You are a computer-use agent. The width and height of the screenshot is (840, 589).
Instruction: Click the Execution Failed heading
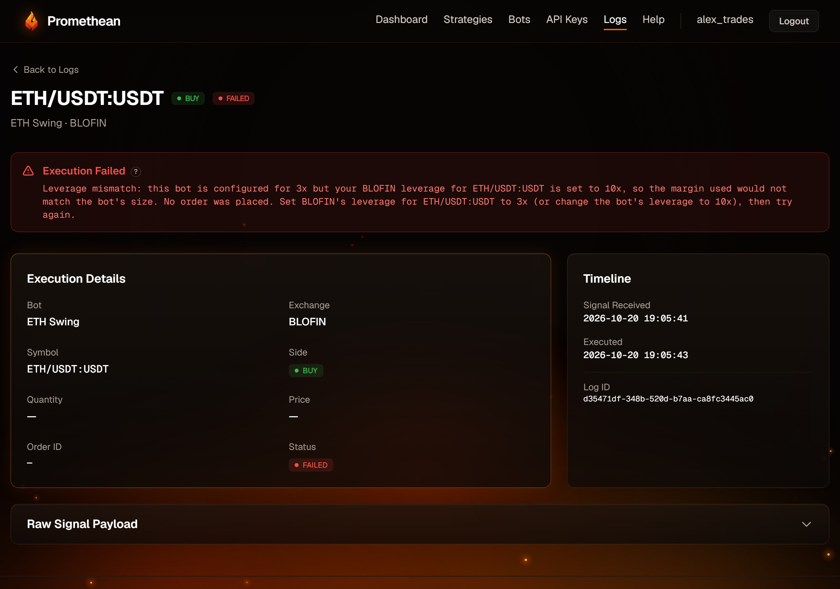click(84, 171)
